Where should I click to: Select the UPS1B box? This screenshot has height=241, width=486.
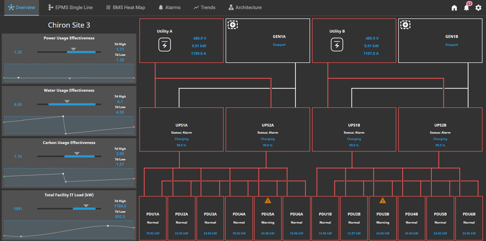[x=354, y=130]
